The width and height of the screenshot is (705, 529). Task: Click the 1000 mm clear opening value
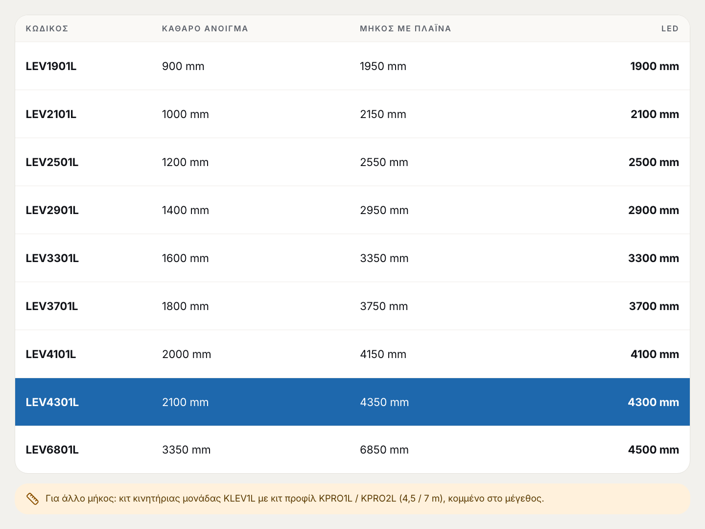(186, 114)
